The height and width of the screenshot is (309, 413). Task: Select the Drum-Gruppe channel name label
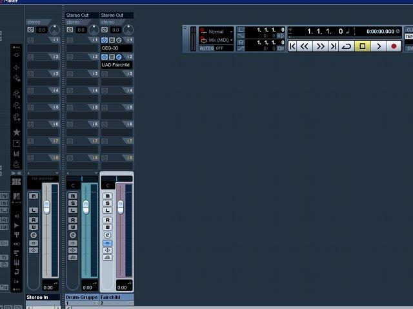click(x=82, y=297)
